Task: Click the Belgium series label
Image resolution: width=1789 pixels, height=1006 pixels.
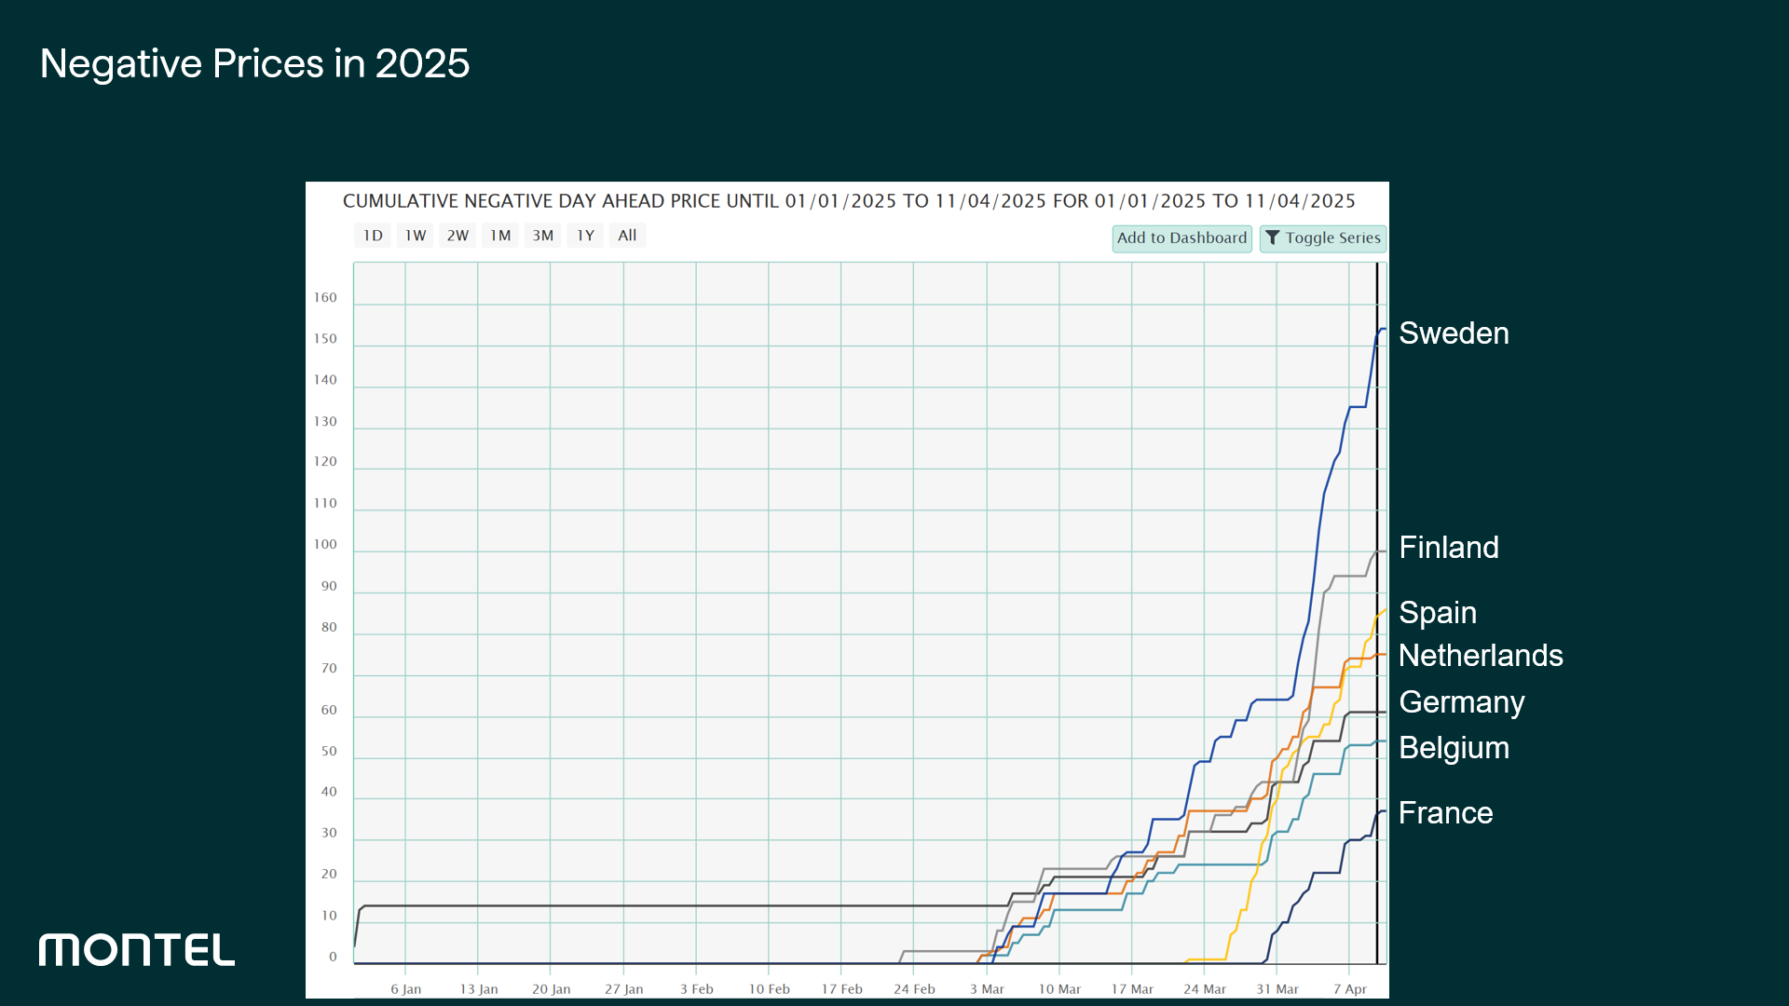Action: pyautogui.click(x=1454, y=748)
